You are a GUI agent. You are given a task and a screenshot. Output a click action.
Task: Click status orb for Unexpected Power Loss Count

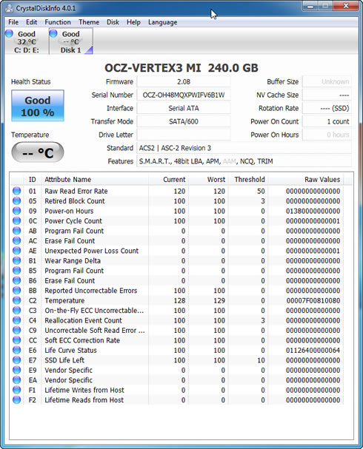[x=17, y=251]
